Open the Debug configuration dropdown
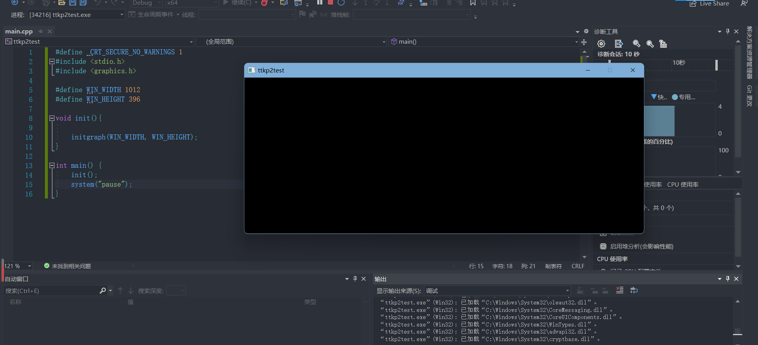Image resolution: width=758 pixels, height=345 pixels. click(146, 3)
